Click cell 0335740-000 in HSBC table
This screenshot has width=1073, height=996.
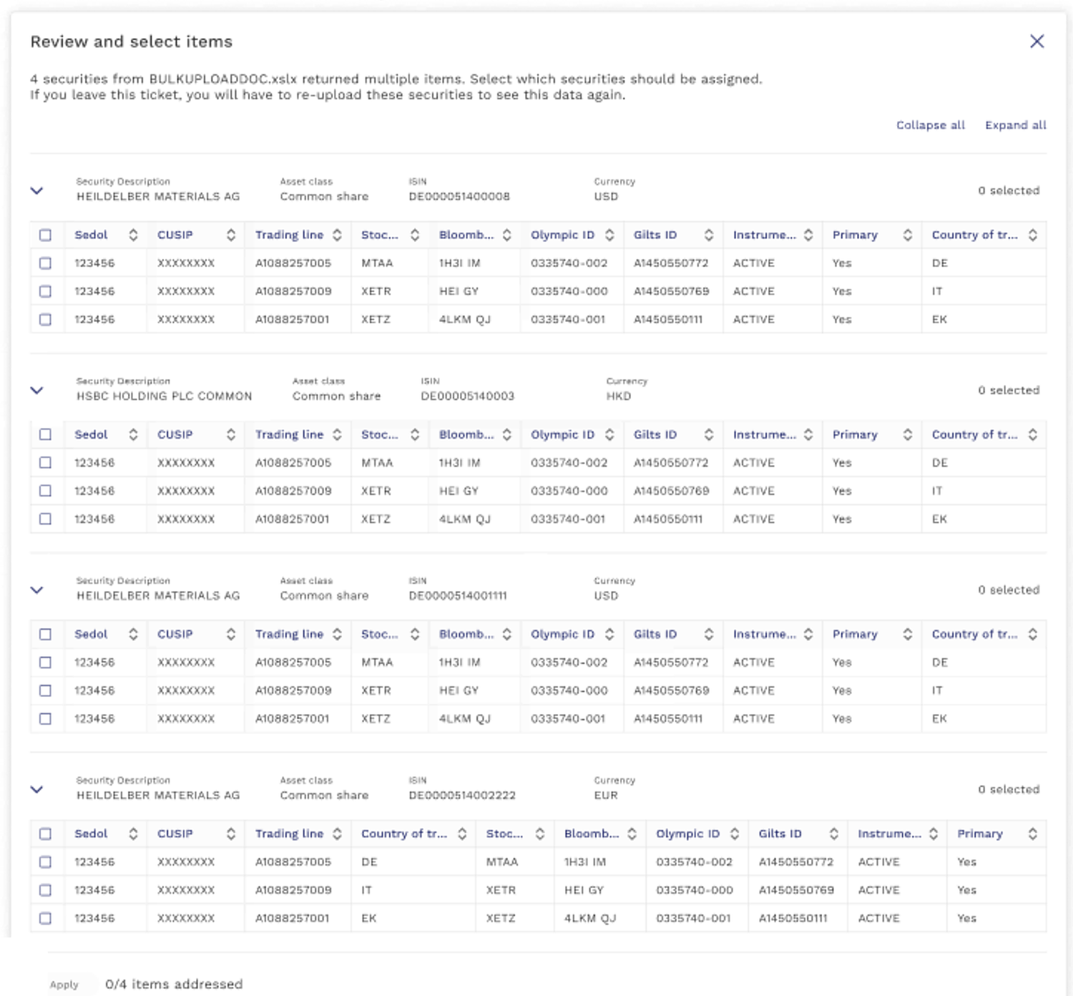(x=569, y=491)
